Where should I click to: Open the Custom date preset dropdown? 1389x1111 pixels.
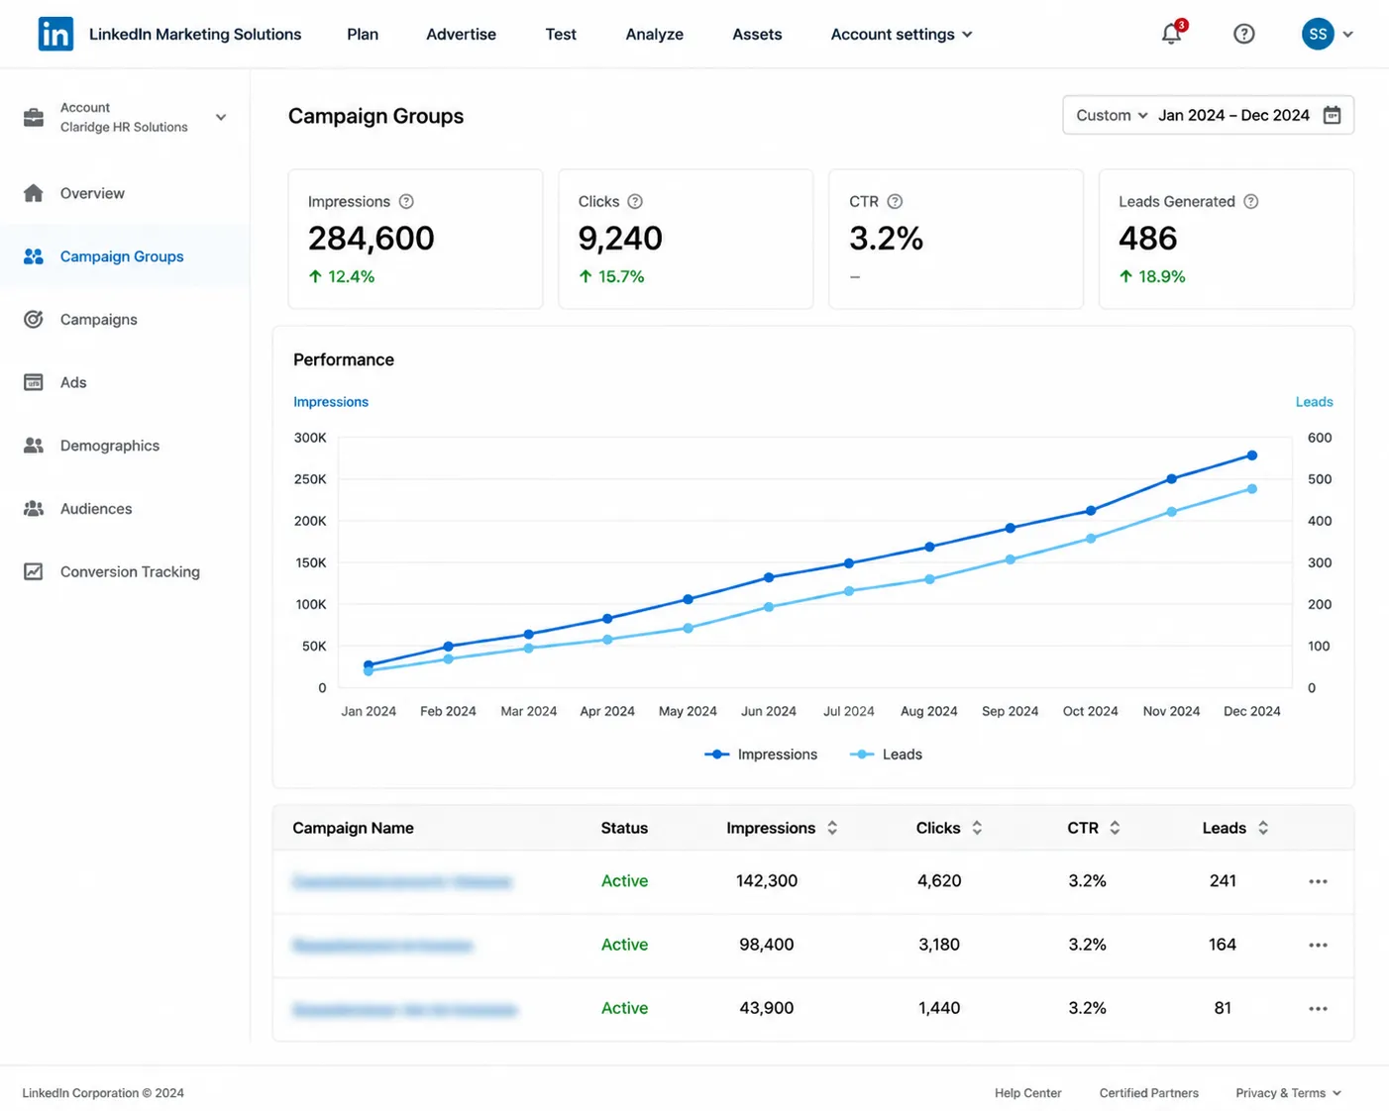1112,115
